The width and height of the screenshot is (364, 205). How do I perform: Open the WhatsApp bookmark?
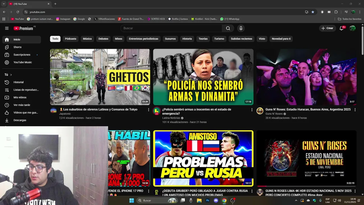(230, 19)
